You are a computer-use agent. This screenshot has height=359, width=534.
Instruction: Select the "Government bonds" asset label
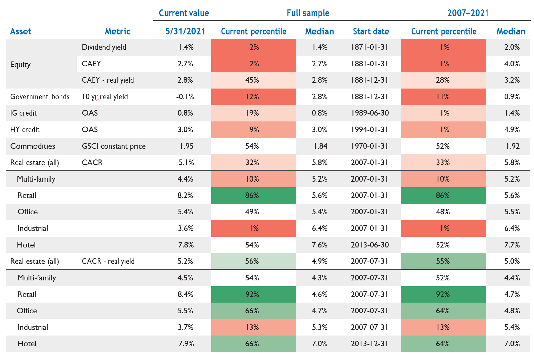[40, 97]
